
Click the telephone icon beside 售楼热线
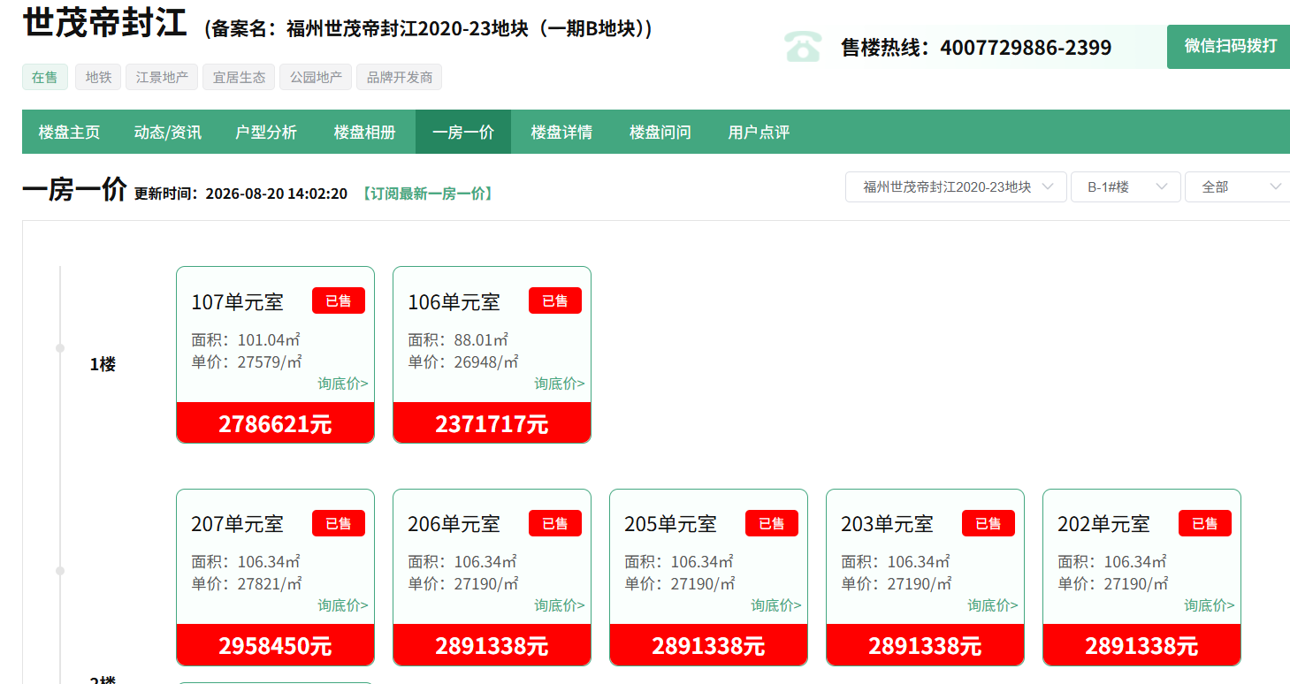(x=803, y=47)
